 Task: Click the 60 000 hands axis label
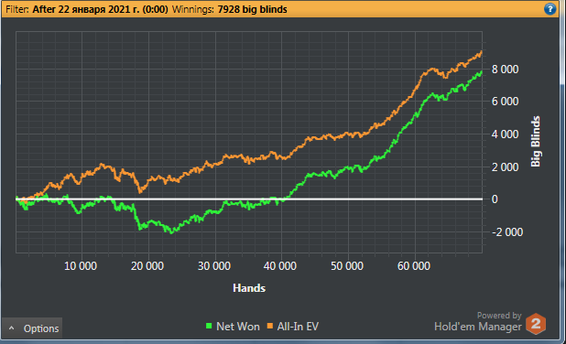tap(414, 266)
